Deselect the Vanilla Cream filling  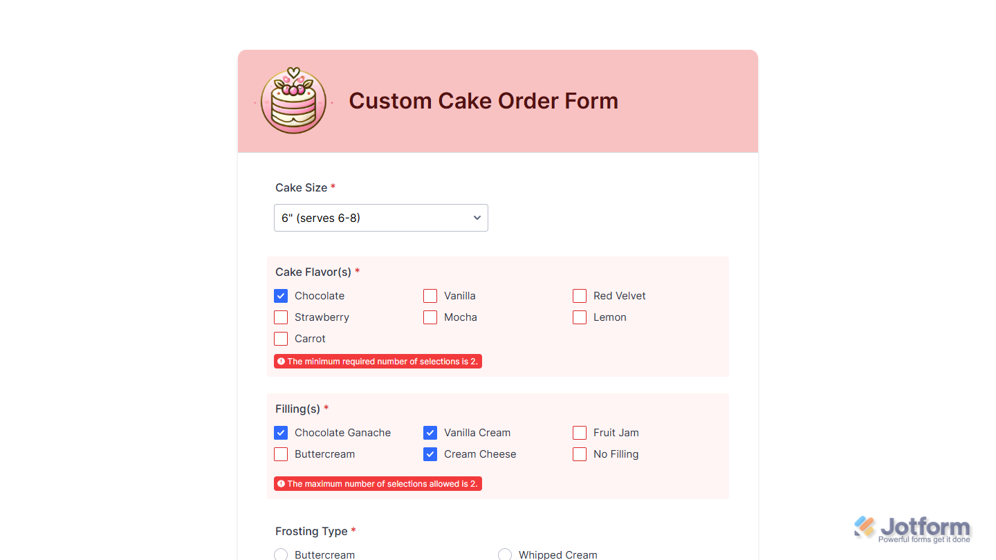(430, 433)
